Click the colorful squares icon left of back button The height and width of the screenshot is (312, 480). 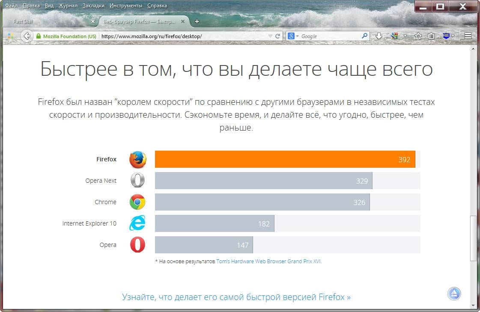[x=11, y=36]
